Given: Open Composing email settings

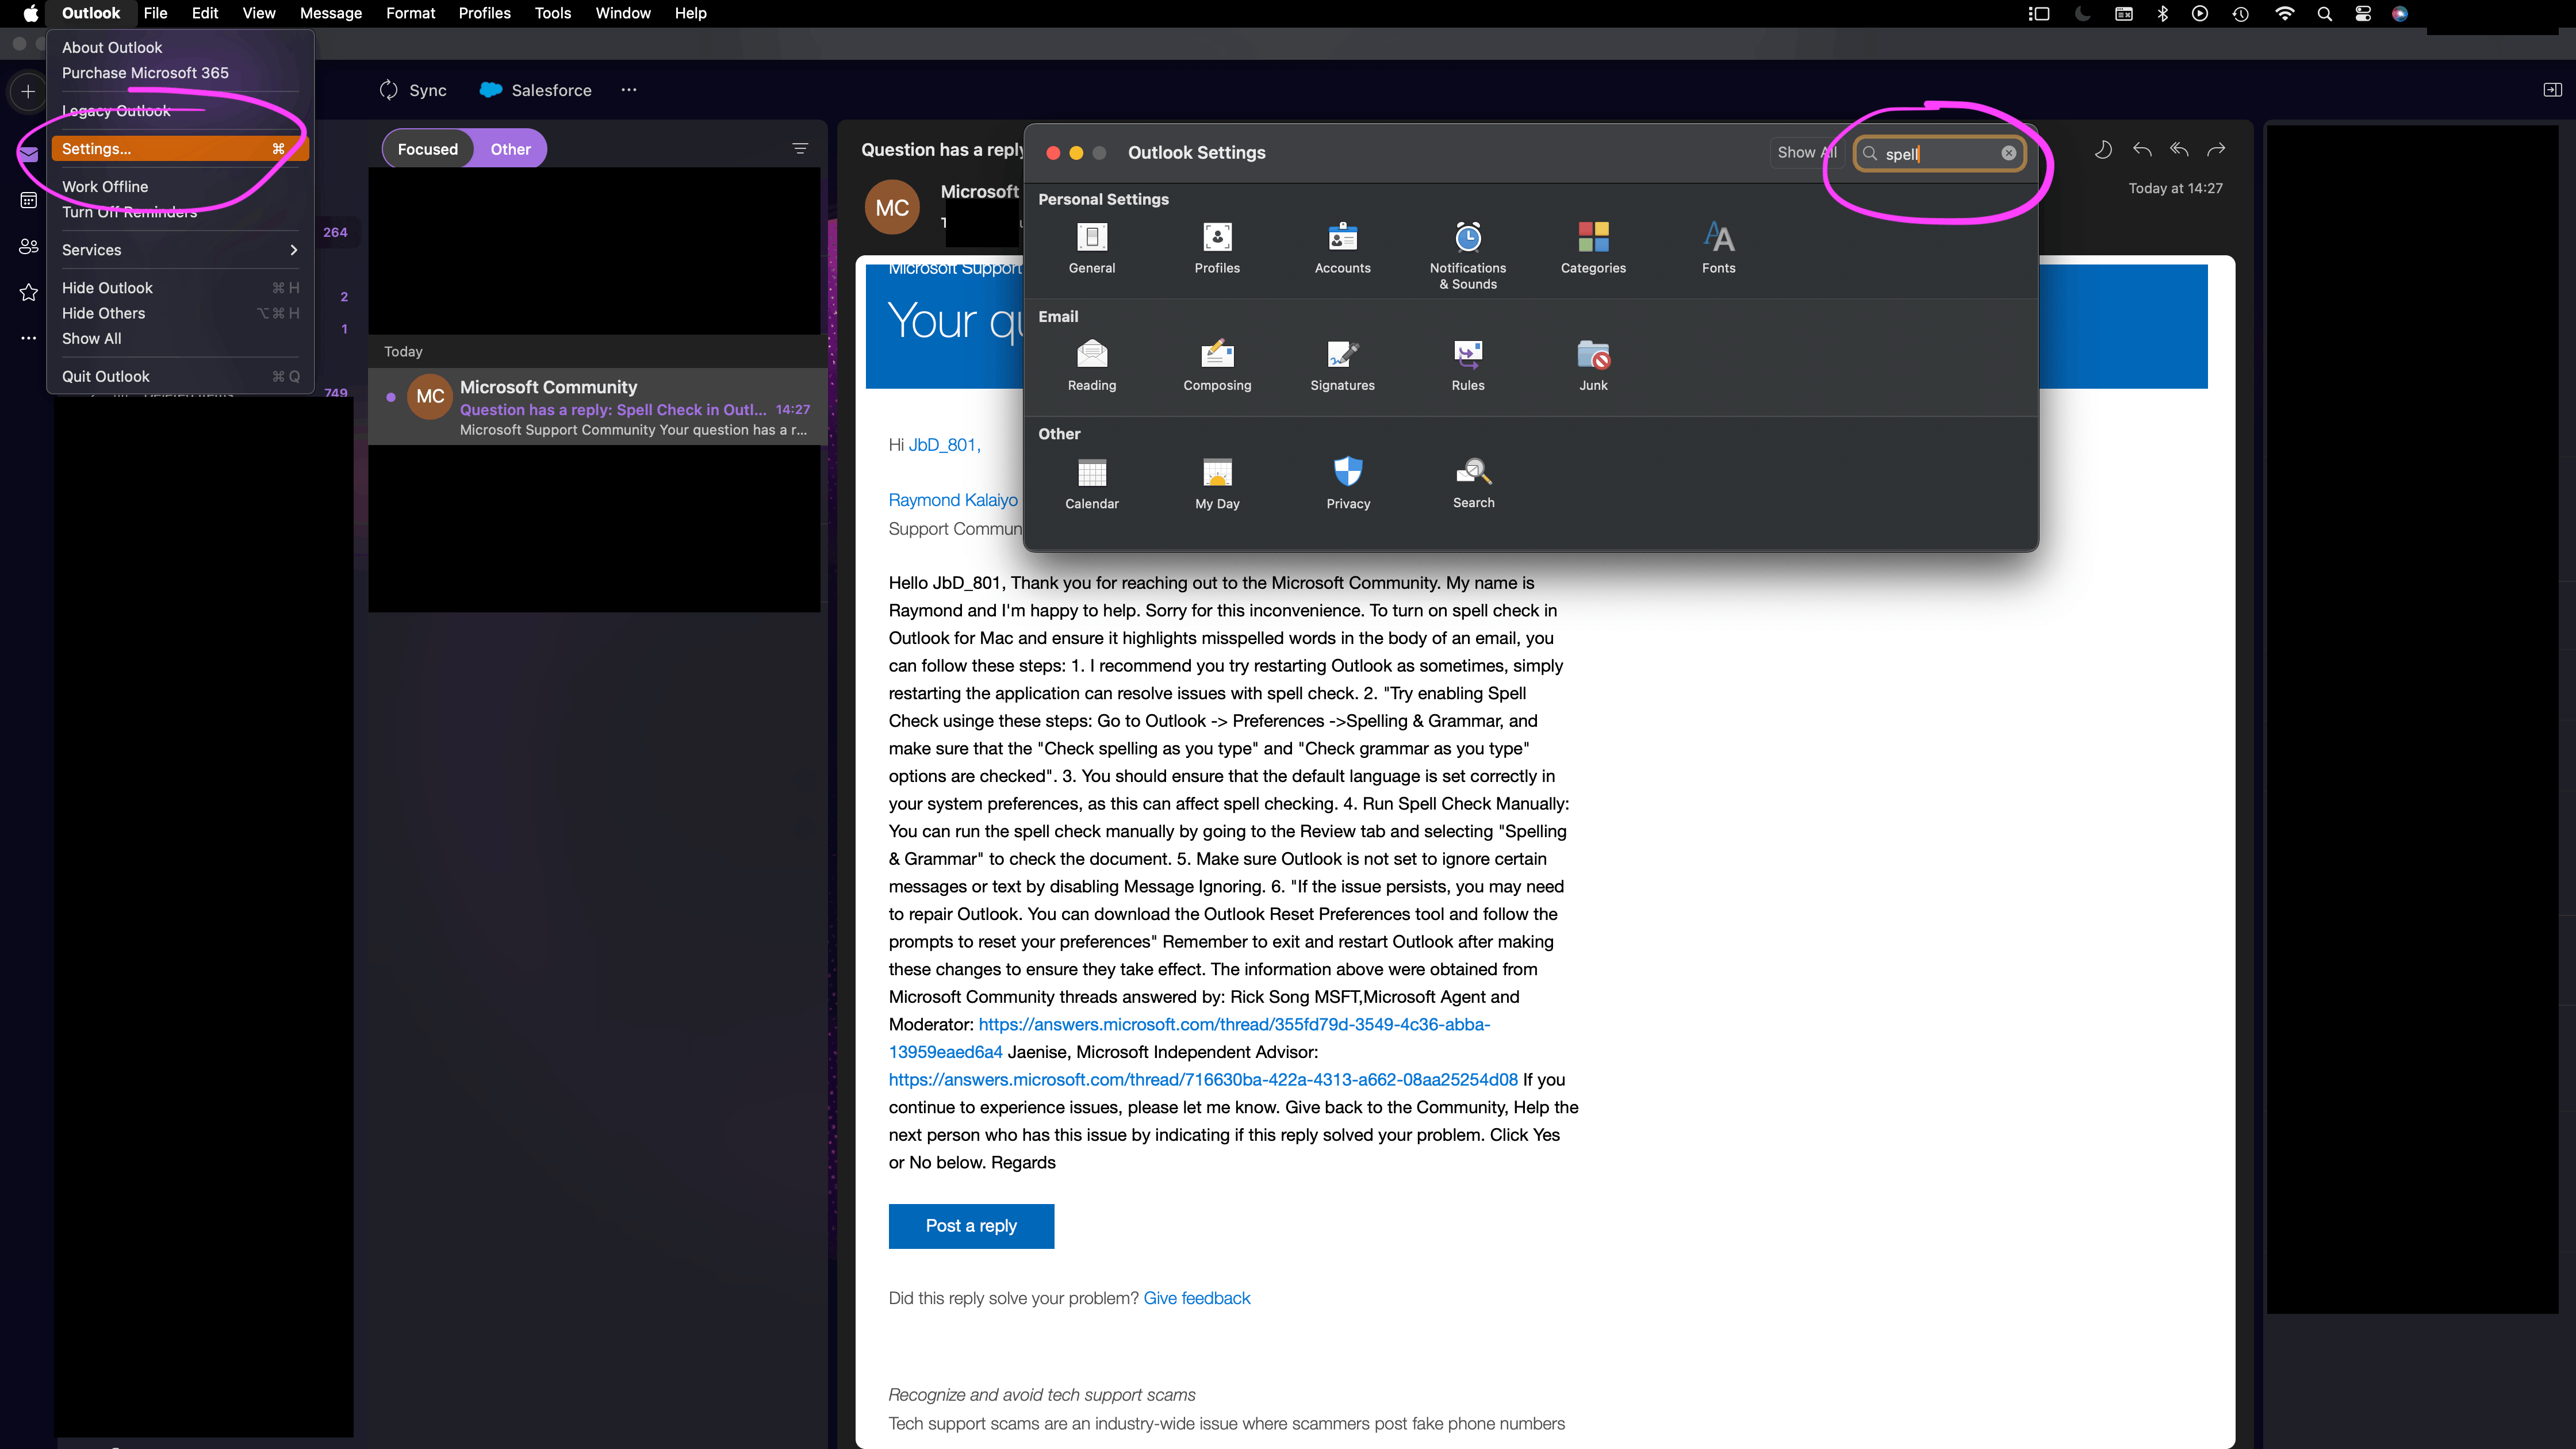Looking at the screenshot, I should pyautogui.click(x=1217, y=365).
